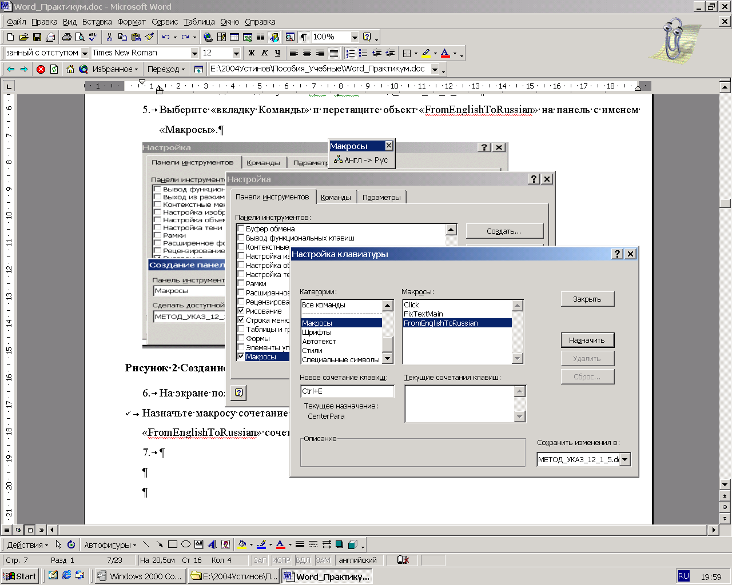Image resolution: width=732 pixels, height=585 pixels.
Task: Click the Columns layout icon
Action: tap(261, 37)
